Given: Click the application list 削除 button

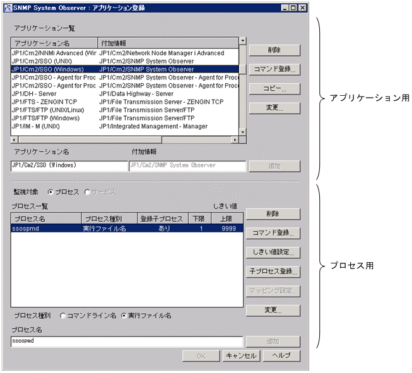Looking at the screenshot, I should click(x=274, y=50).
